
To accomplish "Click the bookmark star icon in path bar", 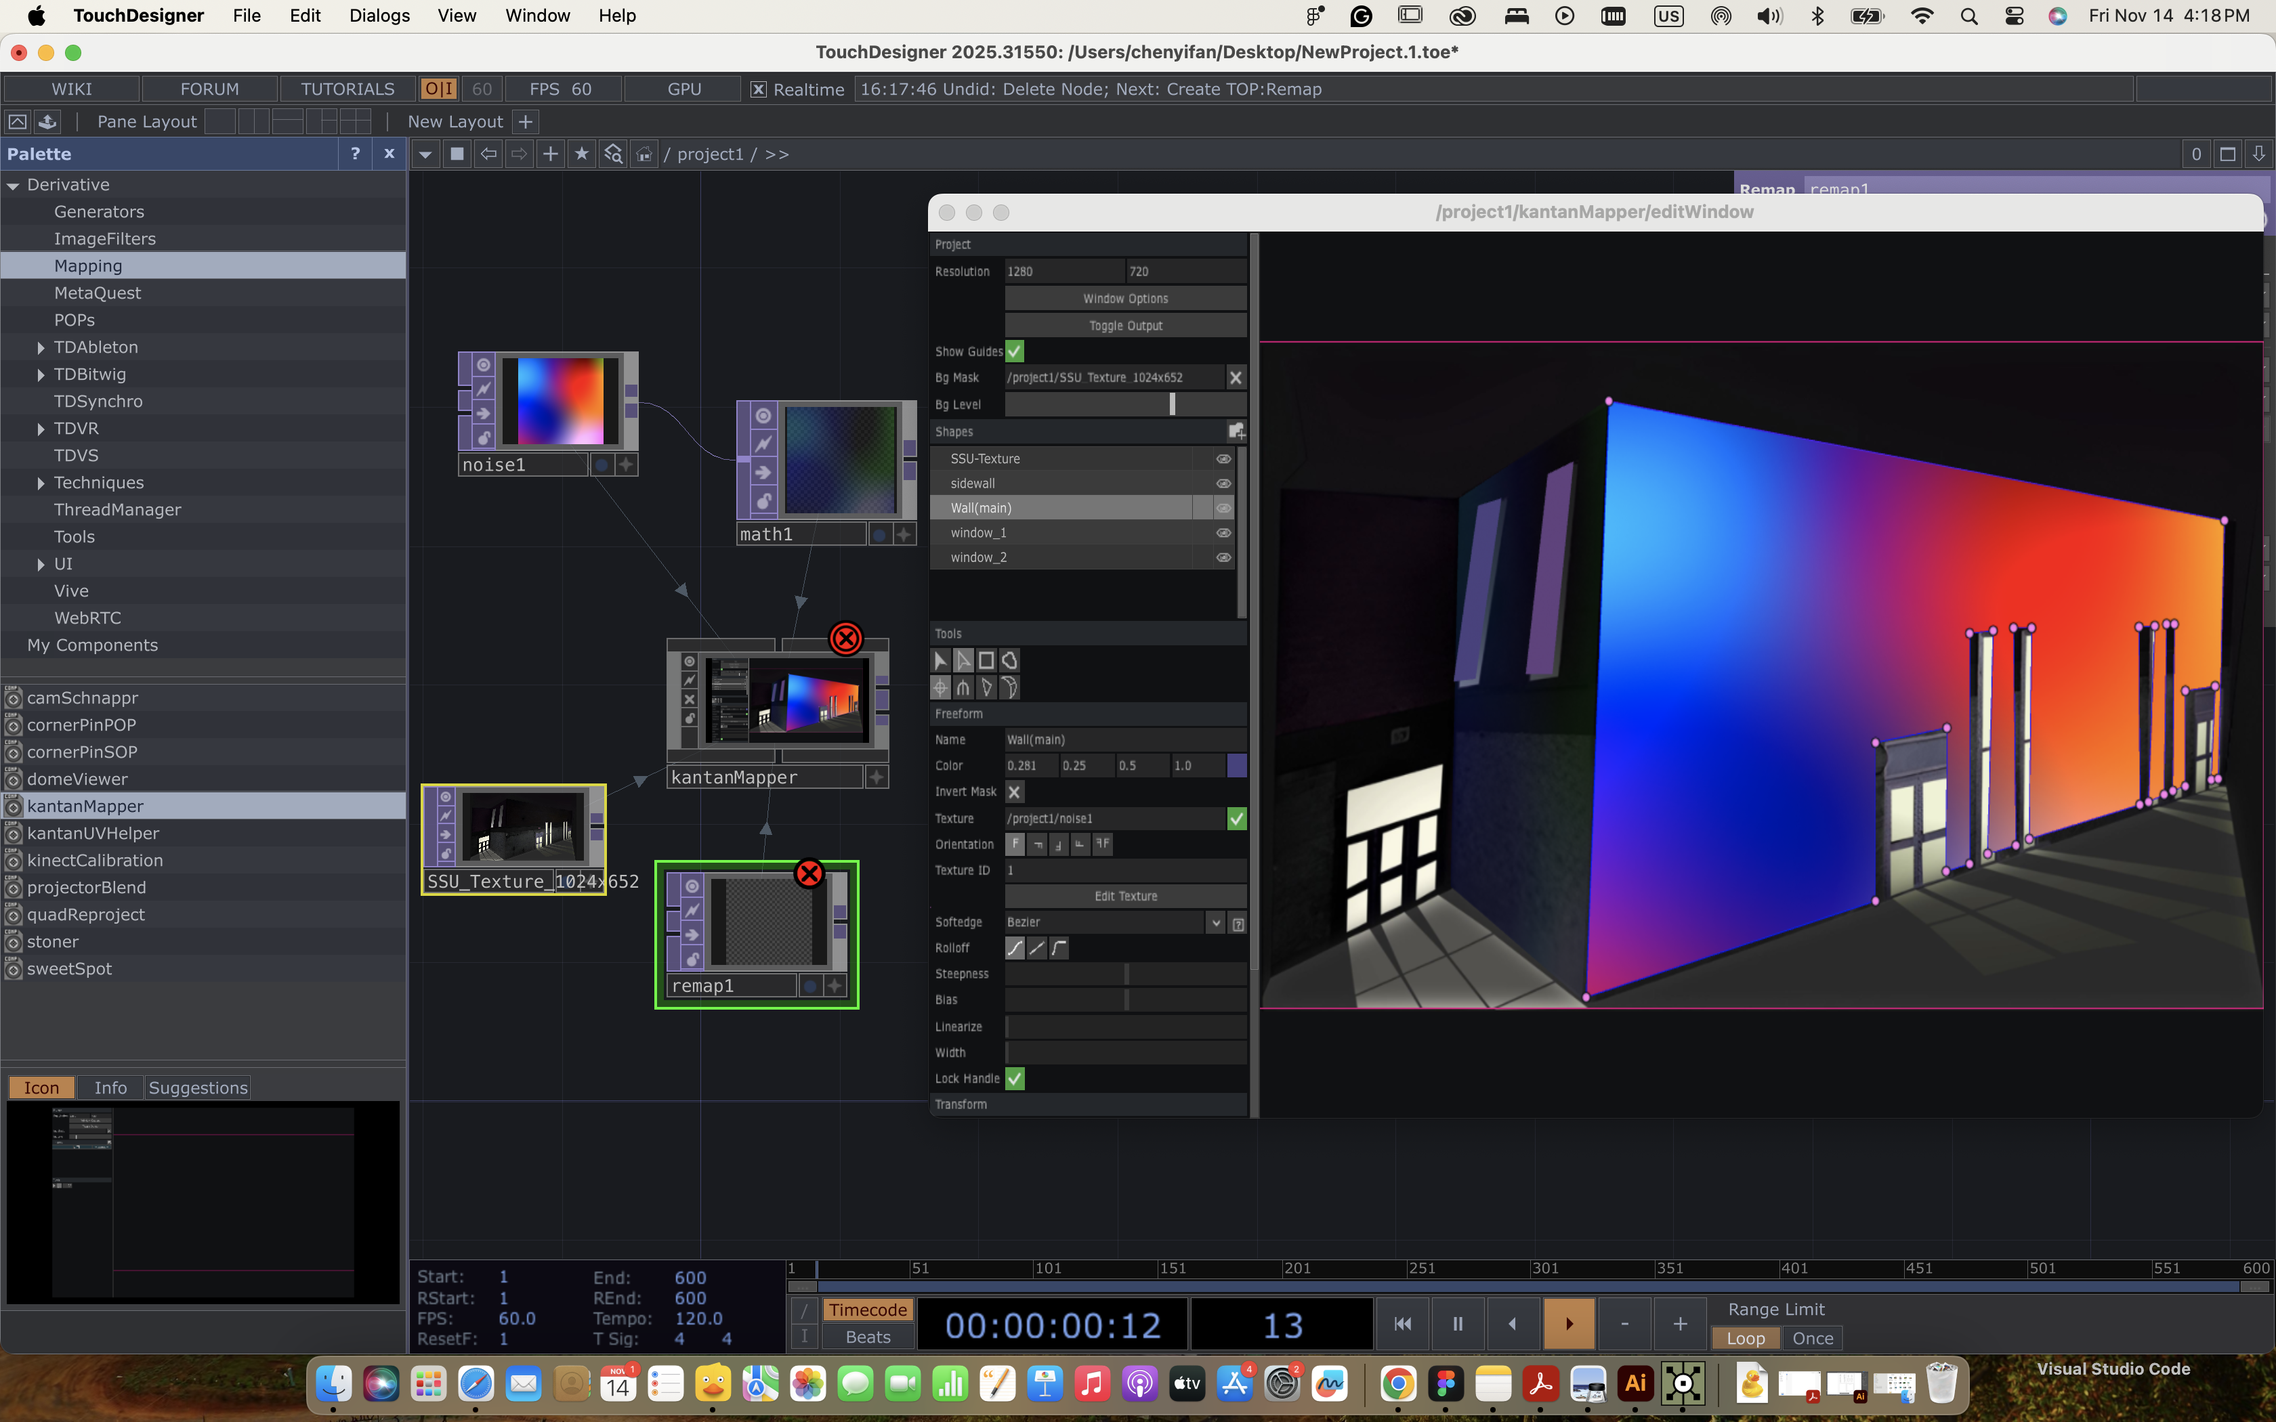I will tap(581, 153).
